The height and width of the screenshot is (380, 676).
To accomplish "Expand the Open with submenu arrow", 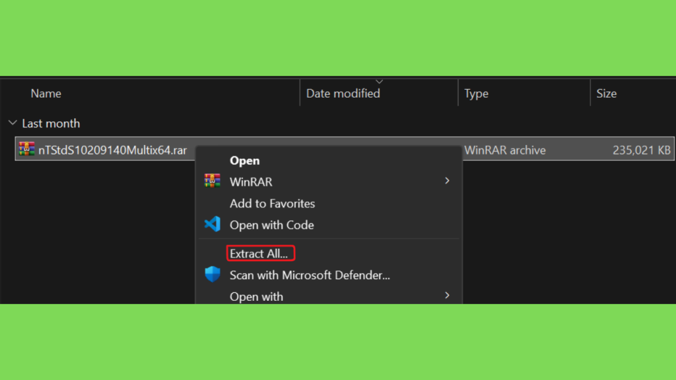I will [447, 296].
